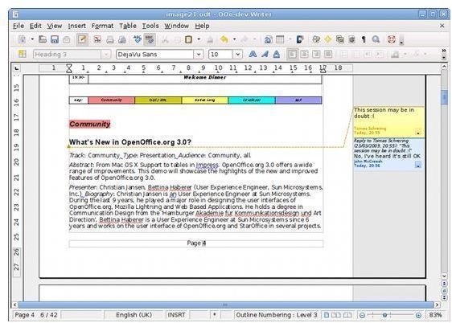Toggle Nonprinting Characters (pilcrow icon)
452x323 pixels.
coord(364,39)
